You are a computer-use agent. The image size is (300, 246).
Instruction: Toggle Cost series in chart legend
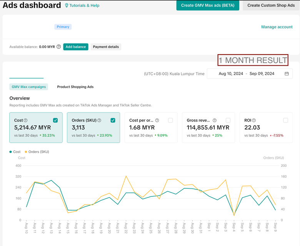15,152
